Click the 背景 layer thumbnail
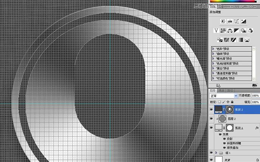The image size is (260, 162). [x=218, y=159]
